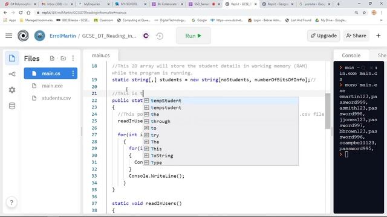The image size is (387, 217).
Task: Open the Database sidebar icon
Action: (12, 106)
